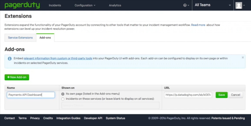The width and height of the screenshot is (251, 126).
Task: Save the new add-on
Action: [x=222, y=95]
